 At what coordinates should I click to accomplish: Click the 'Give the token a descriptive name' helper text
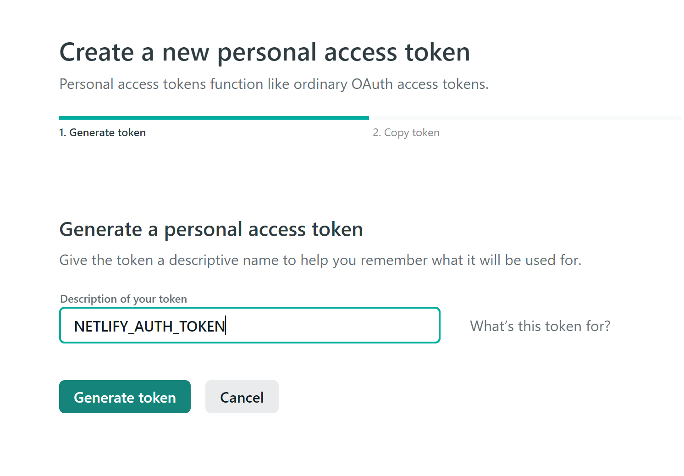point(320,260)
